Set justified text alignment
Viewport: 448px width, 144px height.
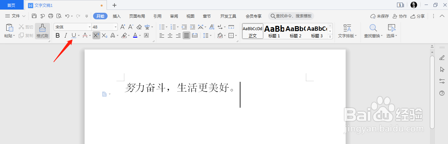[x=187, y=35]
